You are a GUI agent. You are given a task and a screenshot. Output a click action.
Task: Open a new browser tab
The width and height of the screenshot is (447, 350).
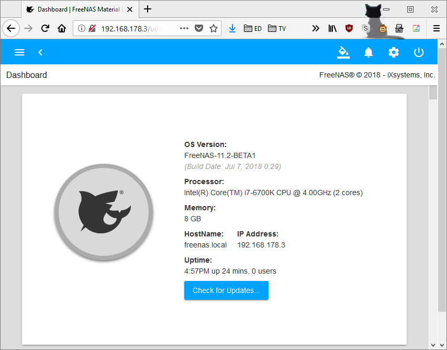click(148, 9)
